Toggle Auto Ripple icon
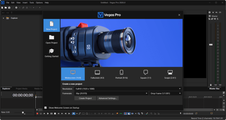Screen dimensions: 226x120 [133, 114]
